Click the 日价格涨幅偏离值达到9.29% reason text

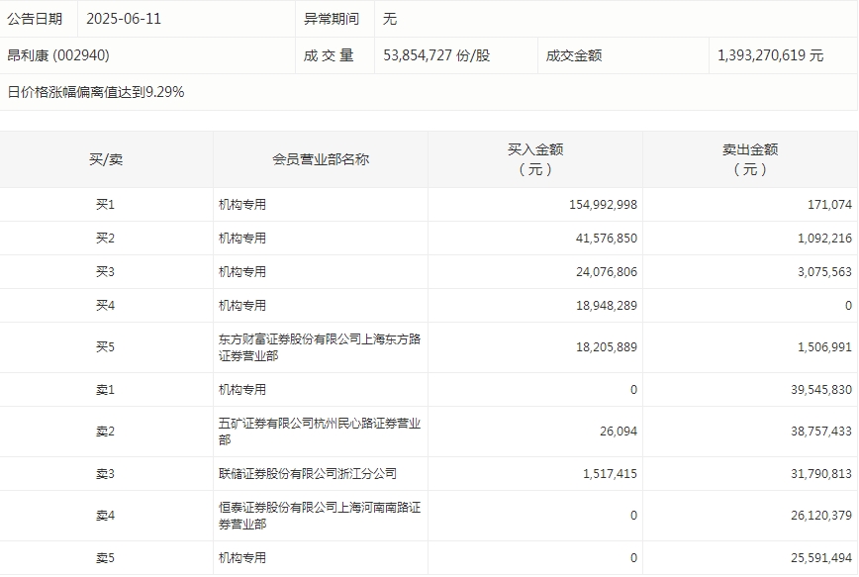(96, 92)
